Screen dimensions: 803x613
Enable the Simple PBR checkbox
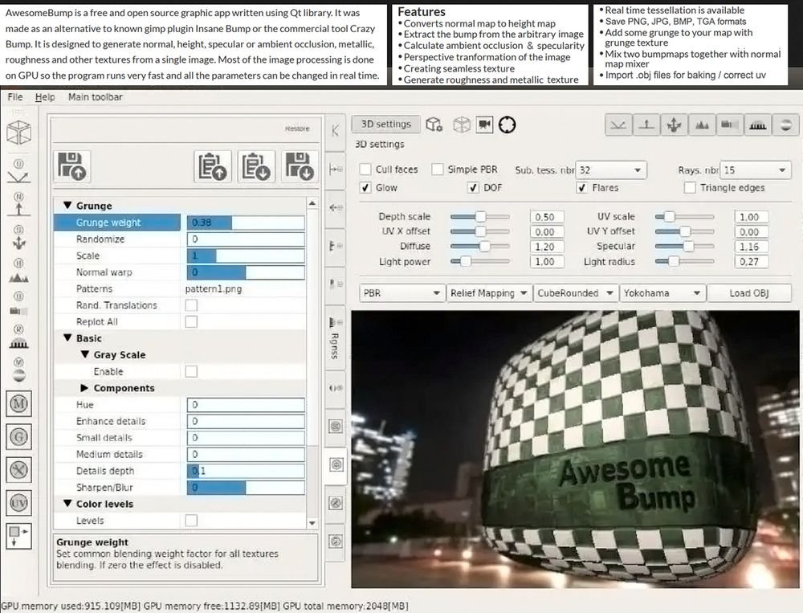[x=438, y=170]
